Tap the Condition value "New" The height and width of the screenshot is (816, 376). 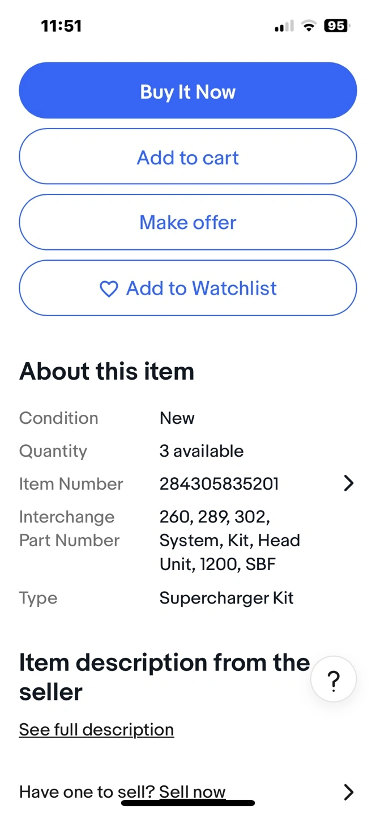click(177, 418)
